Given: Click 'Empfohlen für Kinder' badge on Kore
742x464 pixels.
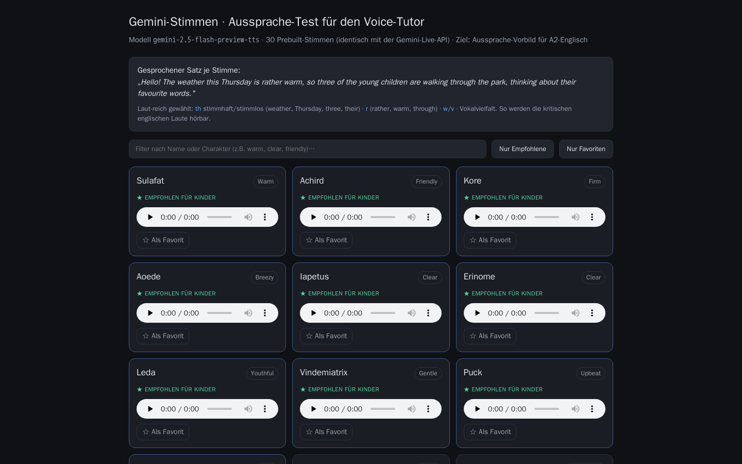Looking at the screenshot, I should tap(503, 197).
